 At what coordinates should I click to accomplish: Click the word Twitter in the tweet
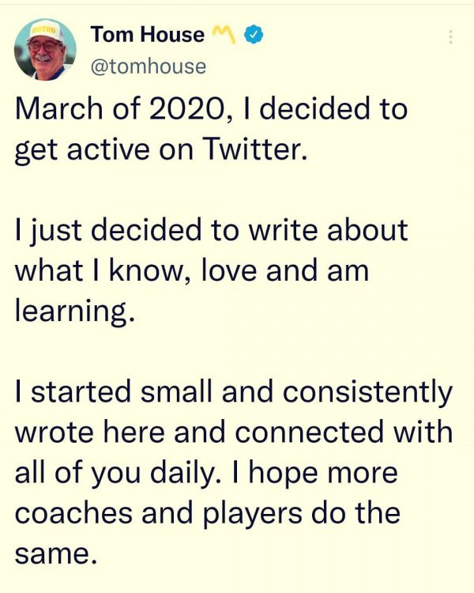pyautogui.click(x=255, y=149)
